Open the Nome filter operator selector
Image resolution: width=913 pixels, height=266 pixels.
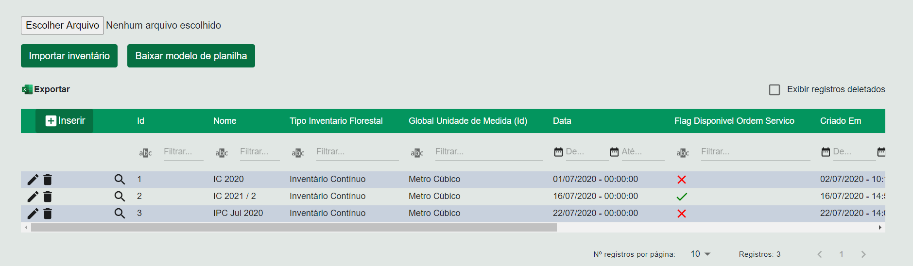(222, 153)
